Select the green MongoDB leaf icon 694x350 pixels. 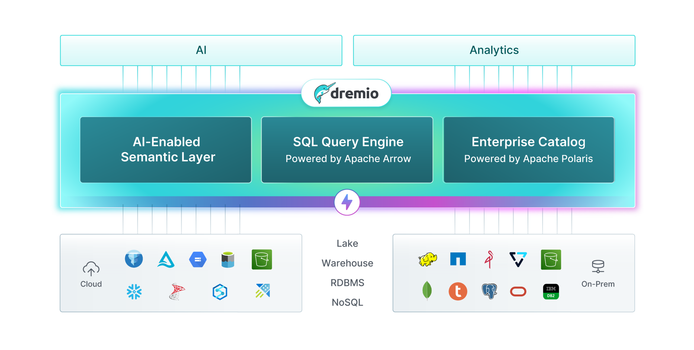pos(427,291)
